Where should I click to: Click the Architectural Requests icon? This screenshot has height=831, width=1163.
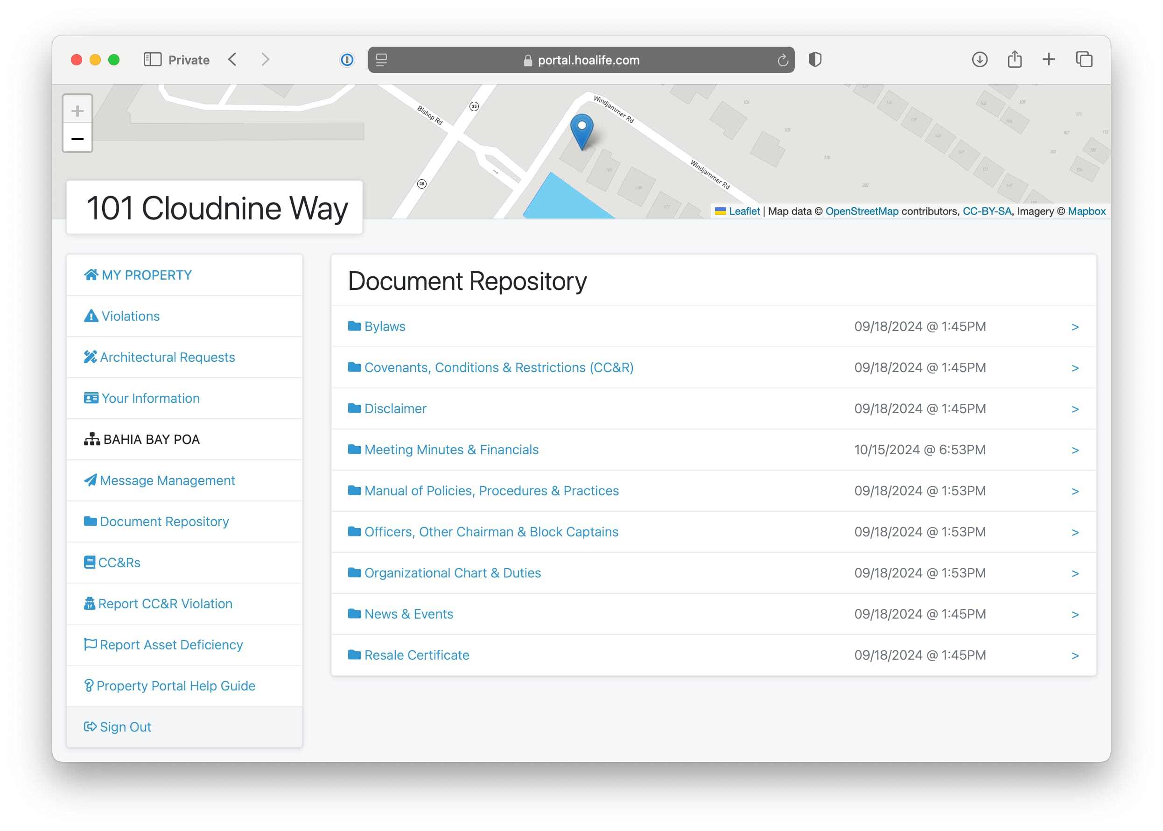point(90,356)
